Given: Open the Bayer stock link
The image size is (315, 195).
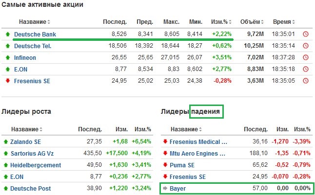Looking at the screenshot, I should coord(177,188).
